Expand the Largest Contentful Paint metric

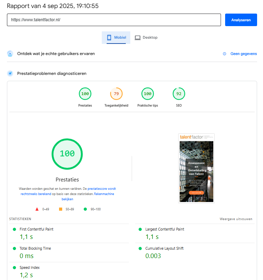(165, 229)
